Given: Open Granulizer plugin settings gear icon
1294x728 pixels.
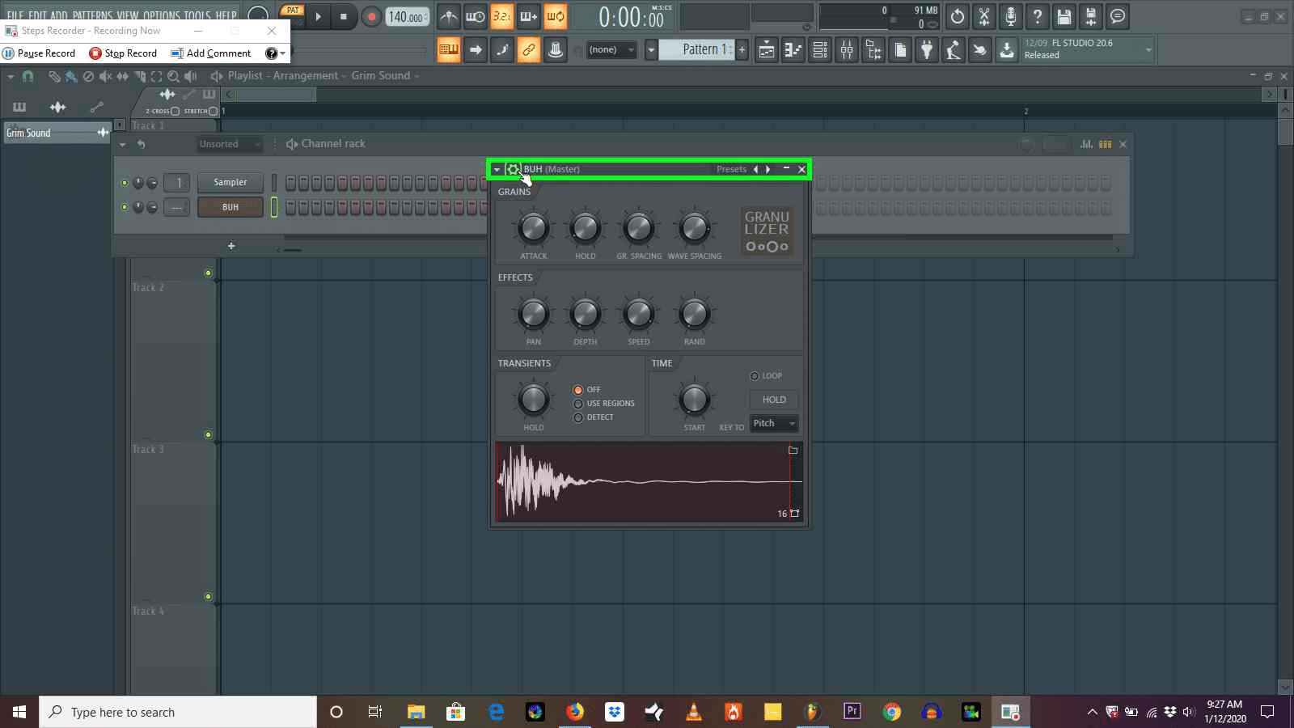Looking at the screenshot, I should [512, 169].
